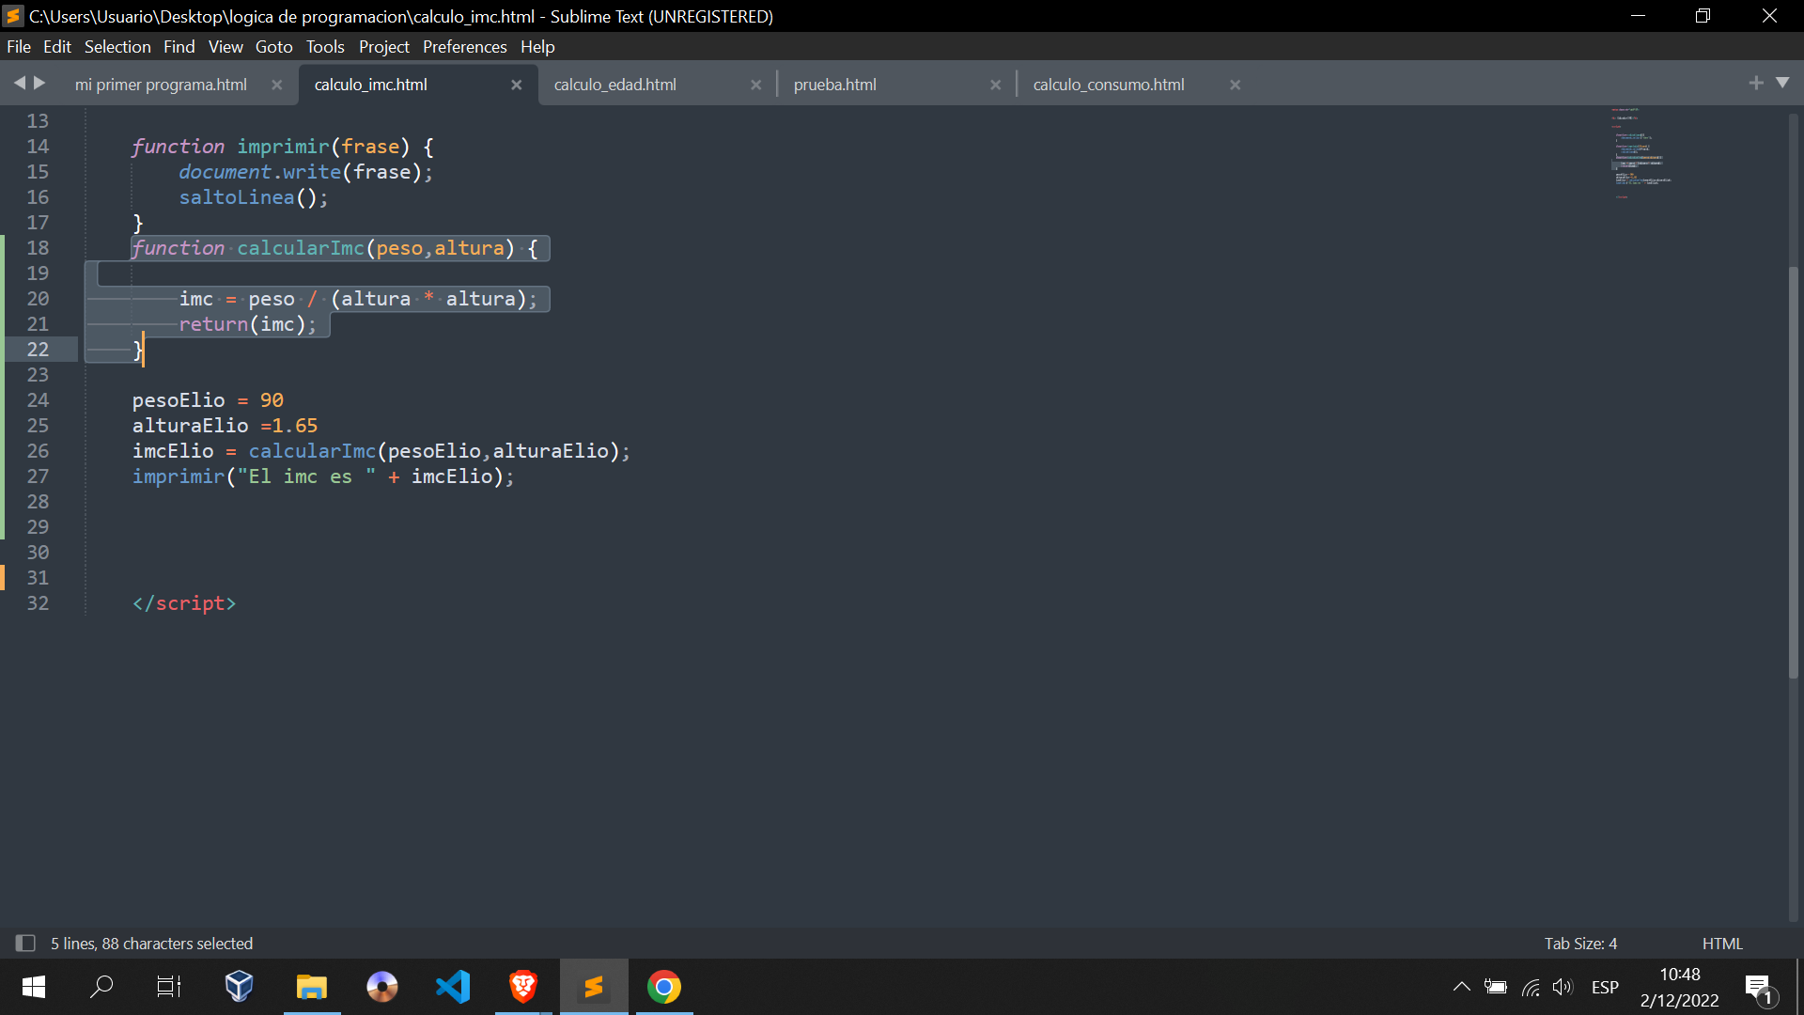The height and width of the screenshot is (1015, 1804).
Task: Click saltoLinea() call on line 16
Action: 254,197
